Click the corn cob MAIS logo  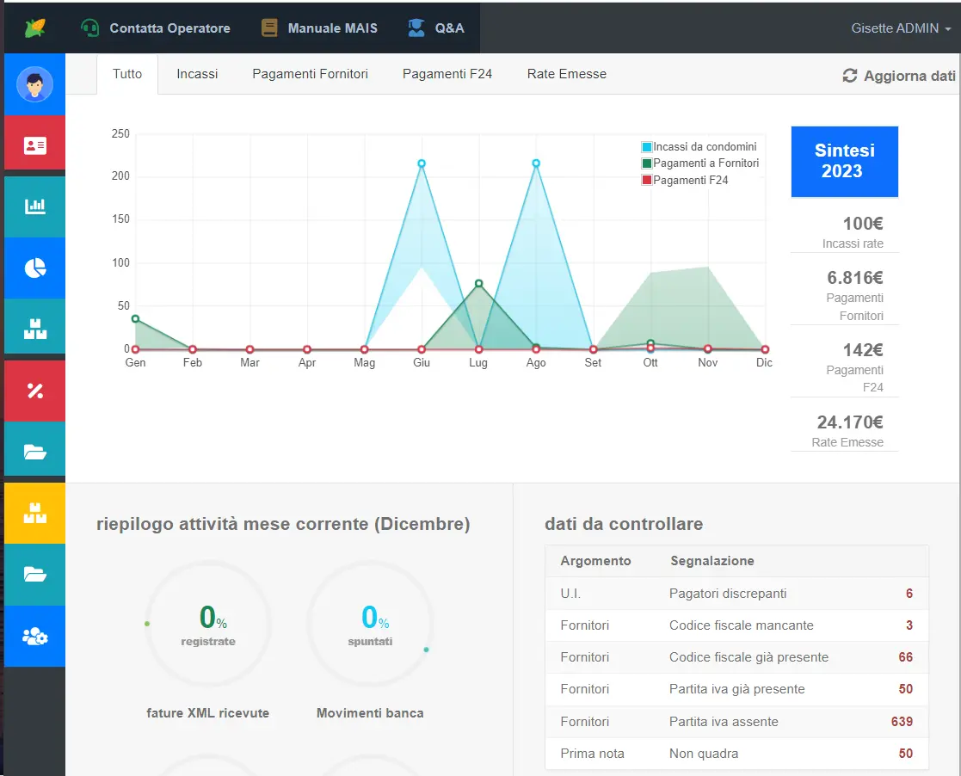tap(35, 28)
